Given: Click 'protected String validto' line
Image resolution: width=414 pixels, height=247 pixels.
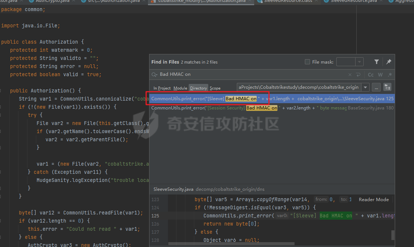Looking at the screenshot, I should coord(54,58).
